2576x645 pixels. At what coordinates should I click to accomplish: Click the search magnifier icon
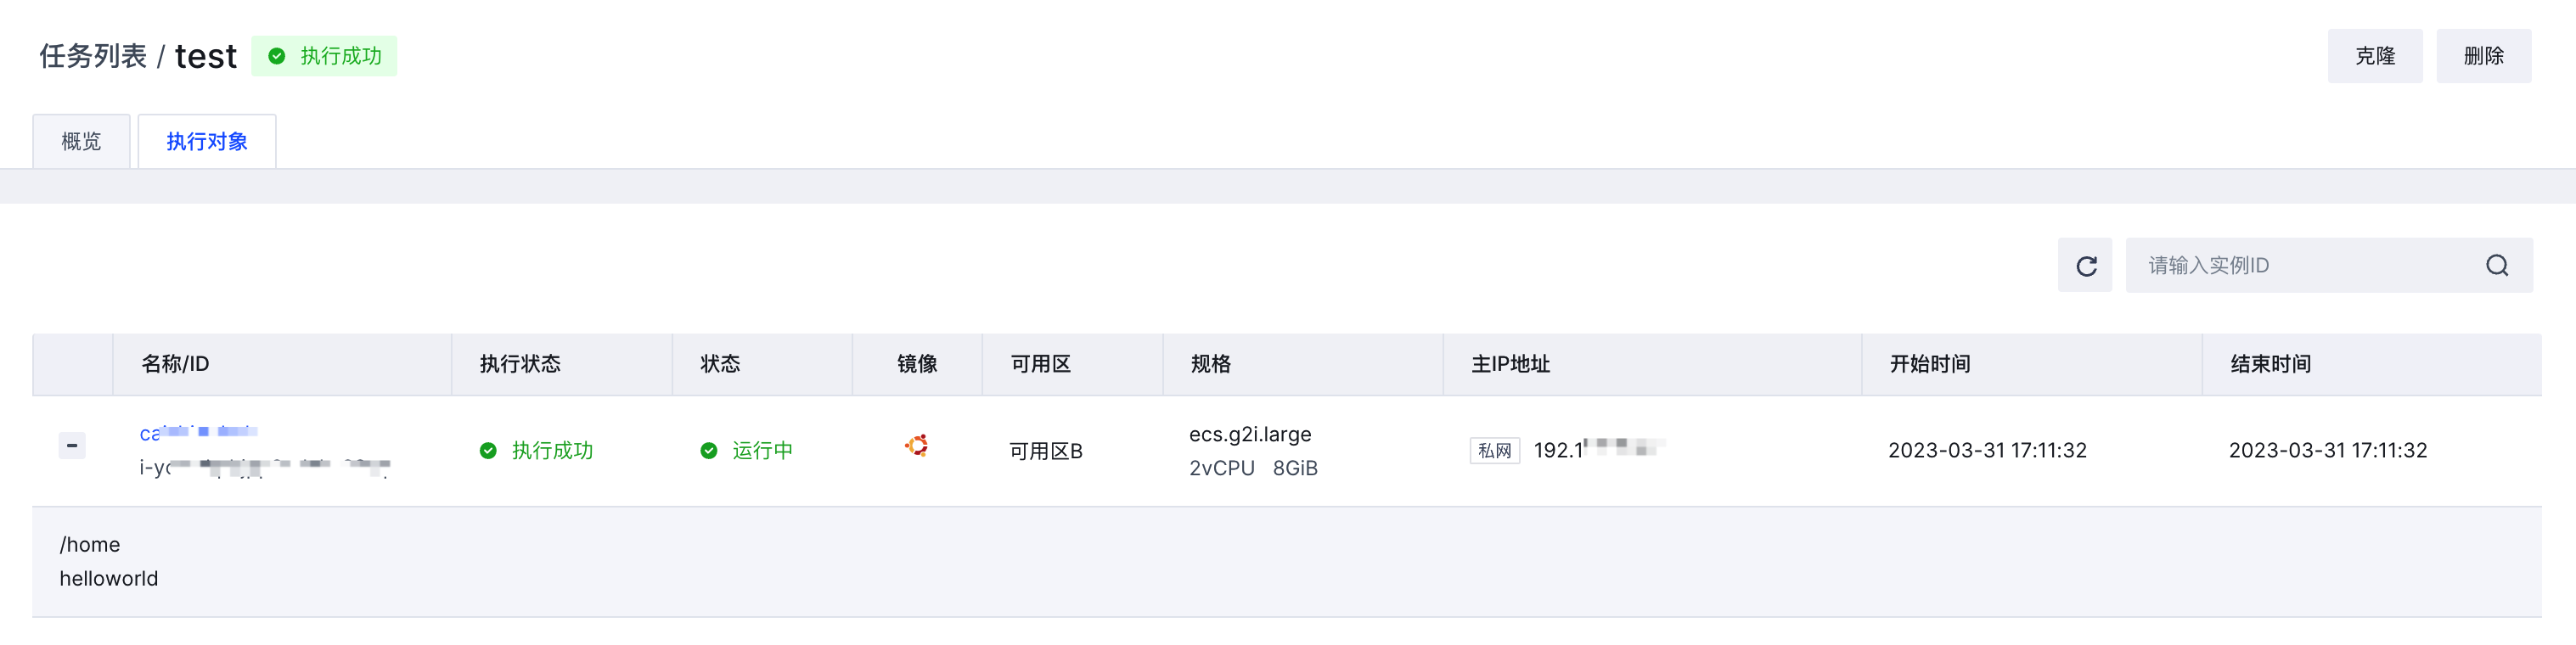pos(2496,265)
